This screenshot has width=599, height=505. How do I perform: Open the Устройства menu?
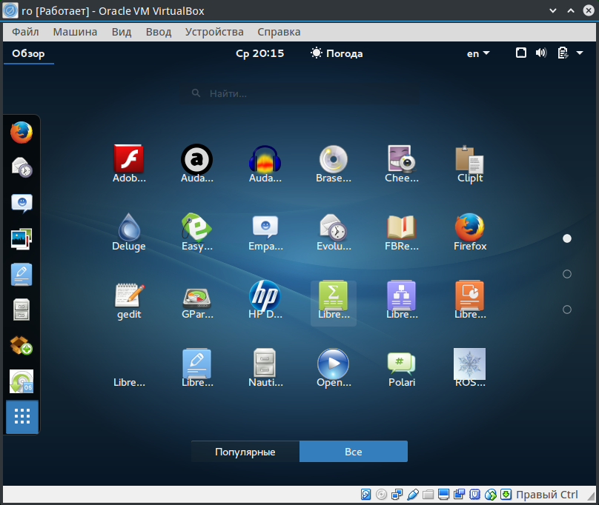(x=214, y=32)
